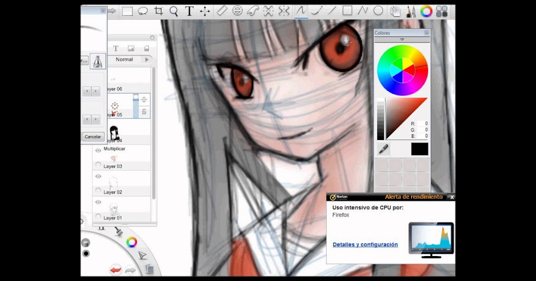Toggle visibility eye of Layer 01
Screen dimensions: 536x281
click(x=98, y=202)
